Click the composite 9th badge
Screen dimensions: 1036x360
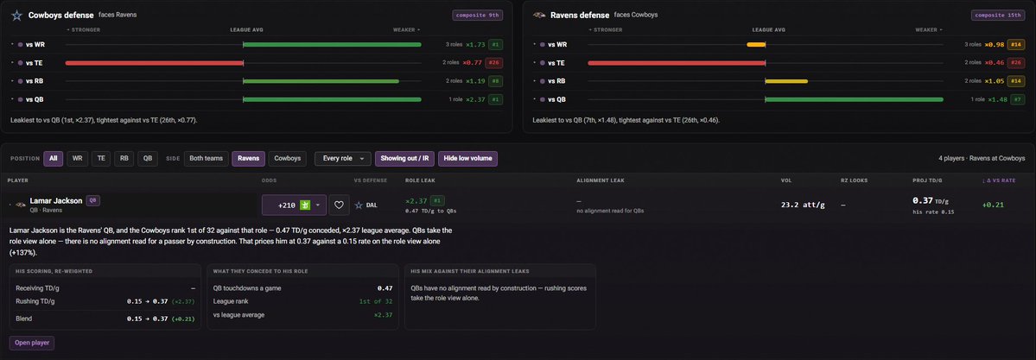pyautogui.click(x=478, y=15)
